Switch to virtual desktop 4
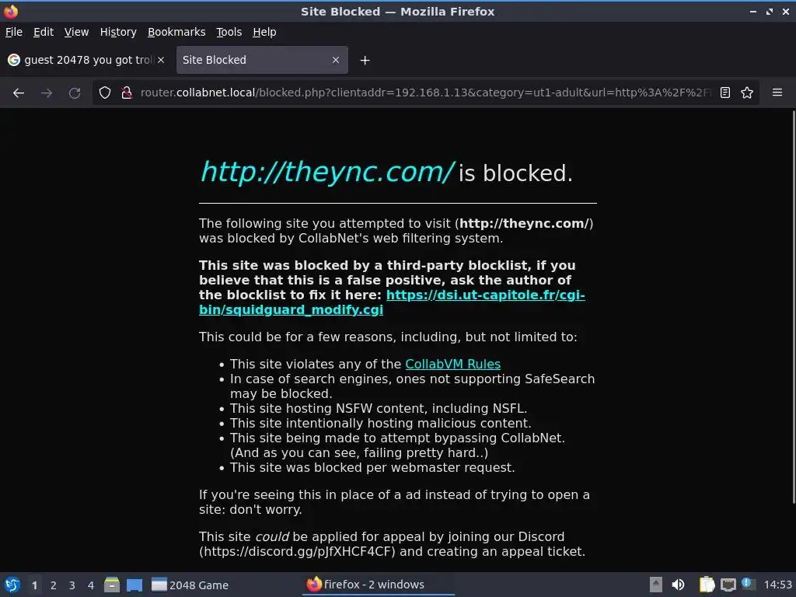 (91, 585)
